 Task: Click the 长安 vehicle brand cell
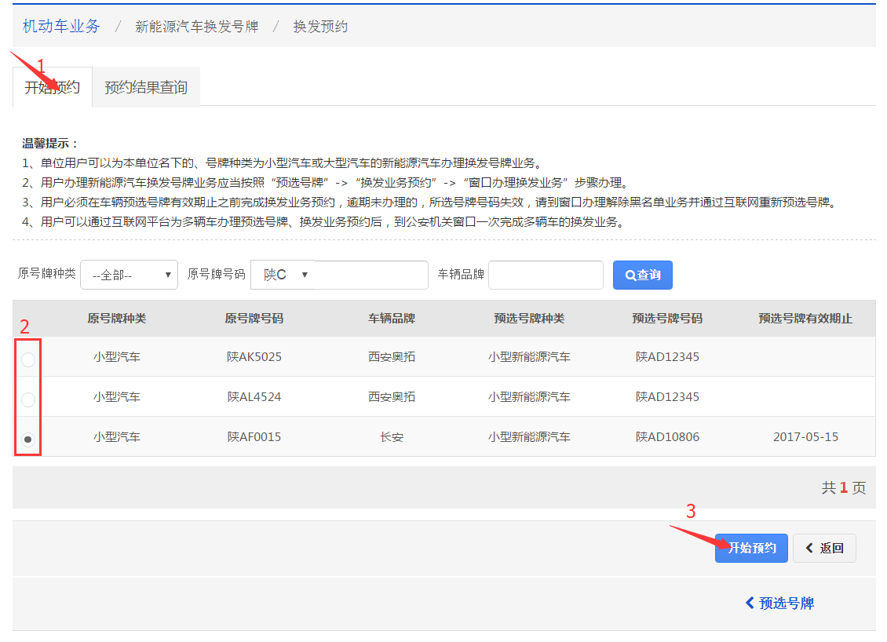point(392,437)
